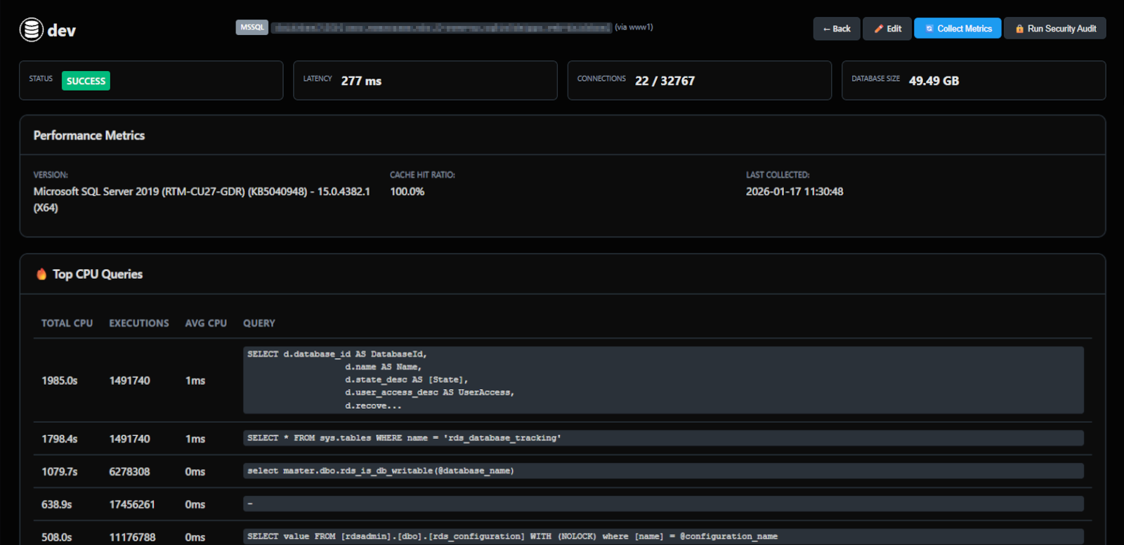Screen dimensions: 1124x545
Task: Click the pencil icon on Edit
Action: click(x=878, y=29)
